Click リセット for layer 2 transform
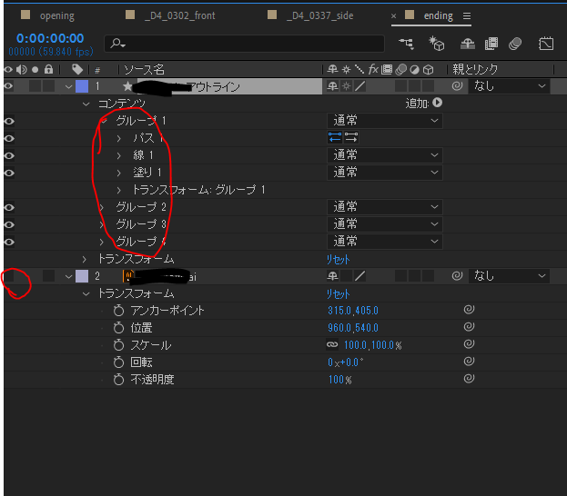Viewport: 567px width, 496px height. (x=338, y=293)
